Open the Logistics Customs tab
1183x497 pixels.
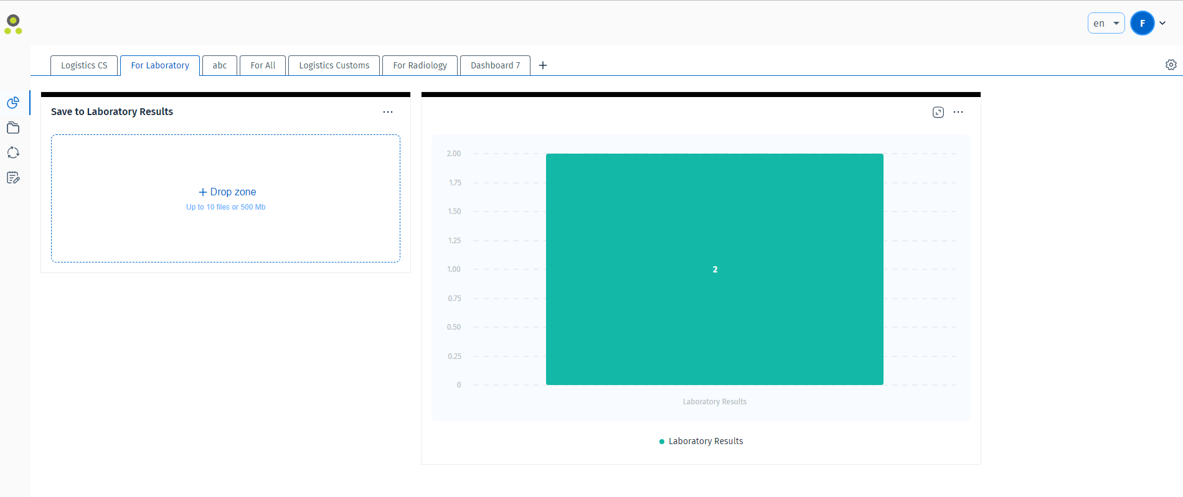pos(334,65)
